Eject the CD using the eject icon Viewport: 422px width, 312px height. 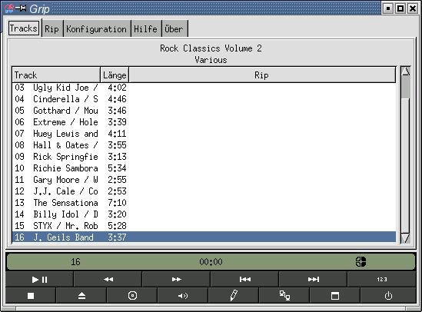click(81, 296)
